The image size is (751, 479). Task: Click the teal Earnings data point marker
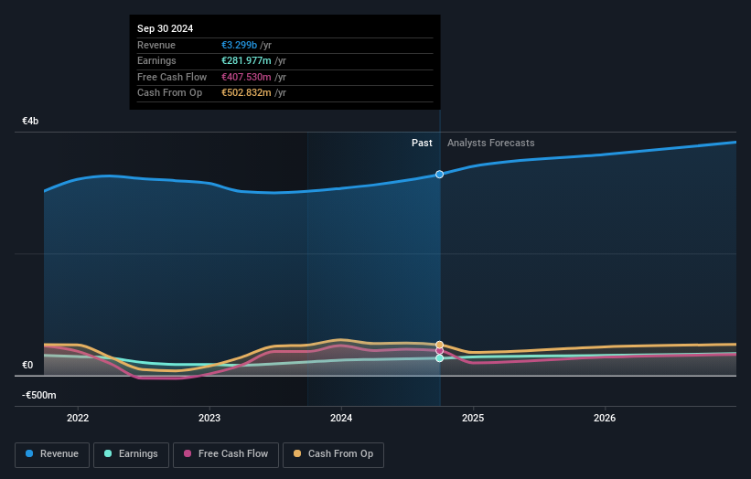coord(439,358)
